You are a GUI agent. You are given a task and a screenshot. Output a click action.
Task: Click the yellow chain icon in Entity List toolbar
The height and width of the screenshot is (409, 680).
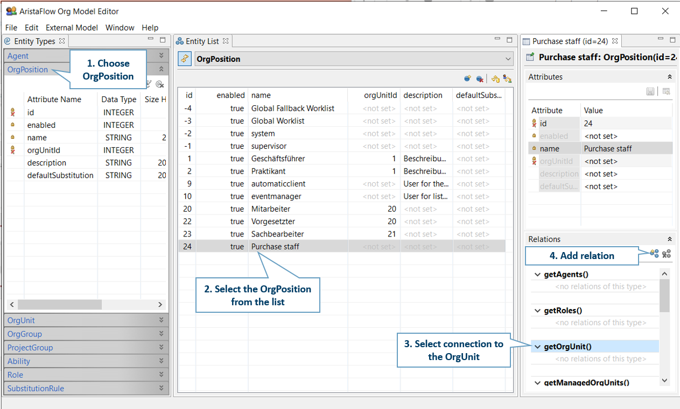[x=495, y=78]
